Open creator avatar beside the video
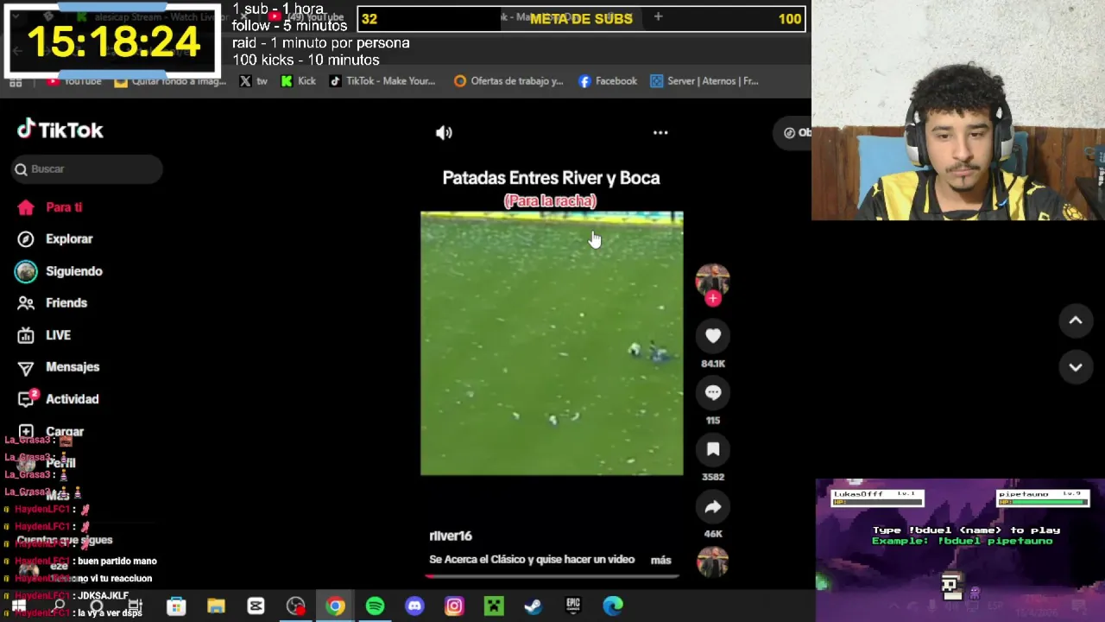 (x=713, y=279)
